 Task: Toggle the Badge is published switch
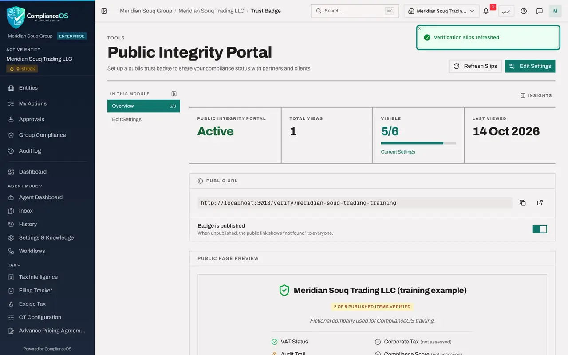click(x=540, y=229)
